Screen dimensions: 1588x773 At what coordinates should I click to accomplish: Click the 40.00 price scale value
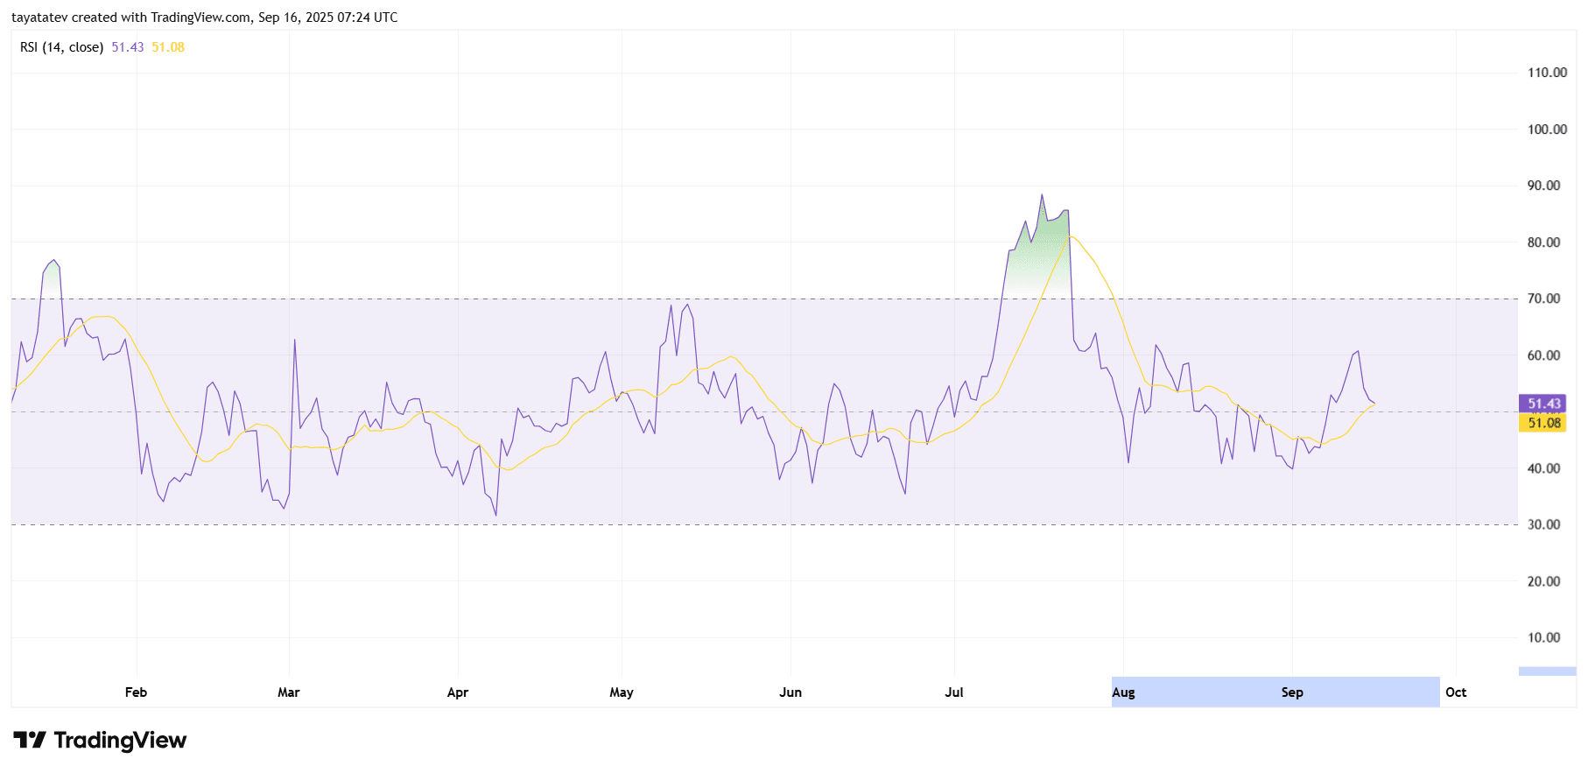1544,468
